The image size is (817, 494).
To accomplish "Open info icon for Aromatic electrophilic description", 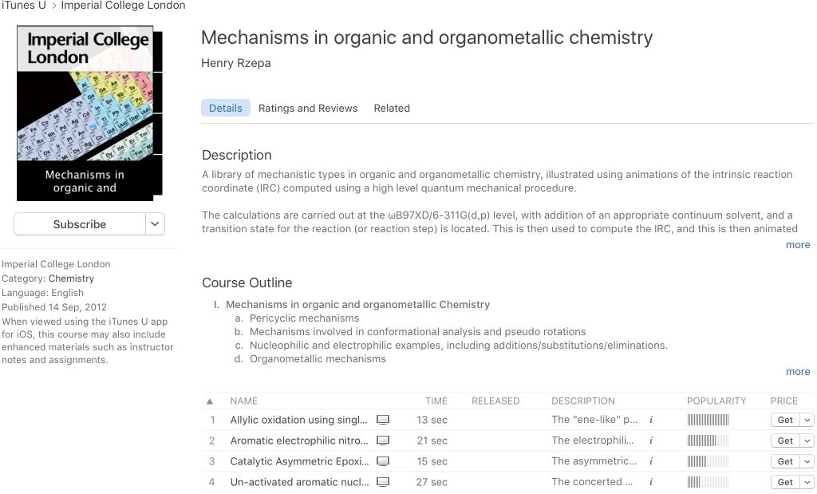I will click(x=651, y=441).
